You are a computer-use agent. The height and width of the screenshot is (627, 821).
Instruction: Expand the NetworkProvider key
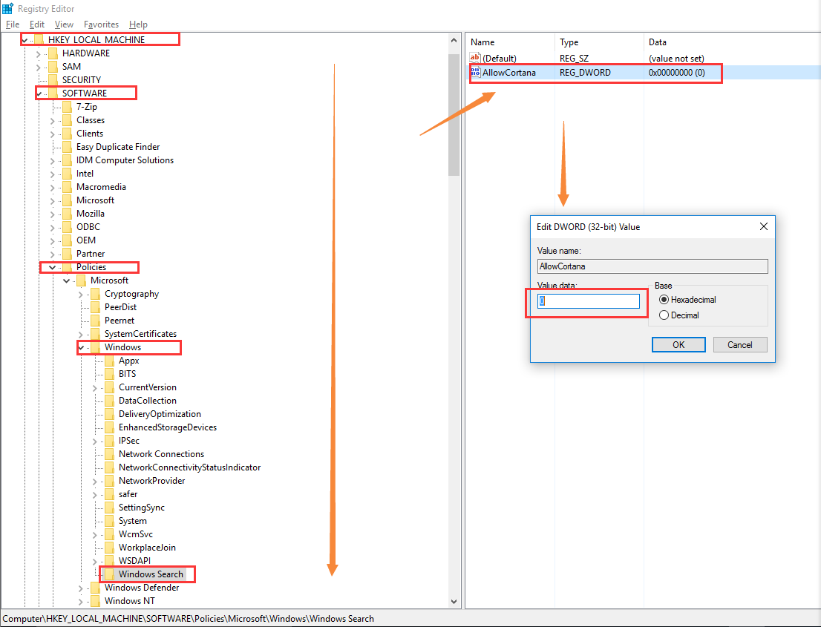(95, 481)
